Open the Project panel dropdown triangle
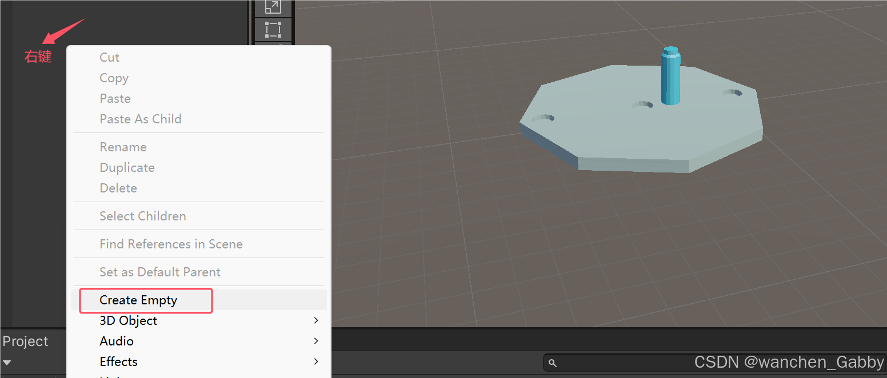This screenshot has width=887, height=378. click(x=7, y=363)
